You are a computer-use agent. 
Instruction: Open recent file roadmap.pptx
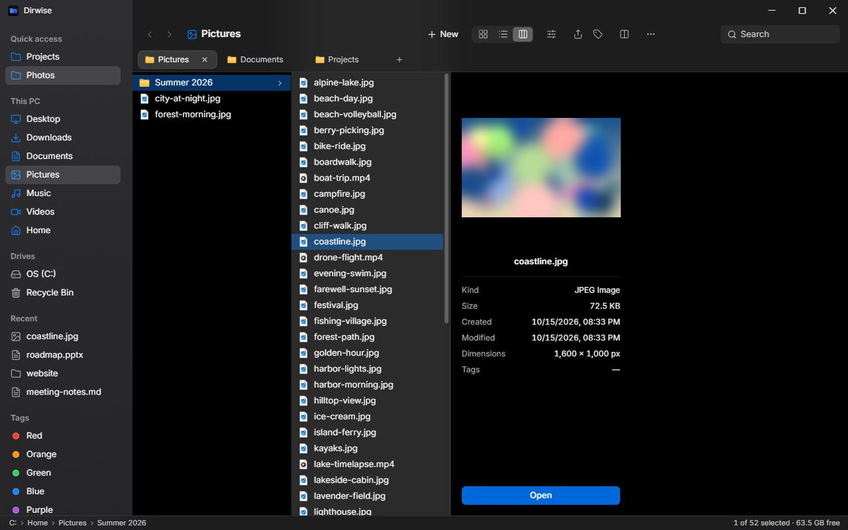pos(63,355)
